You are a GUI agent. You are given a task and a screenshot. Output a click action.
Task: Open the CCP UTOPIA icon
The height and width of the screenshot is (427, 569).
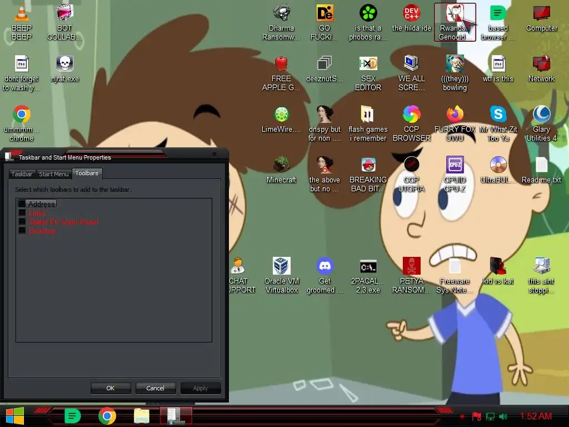[x=412, y=174]
